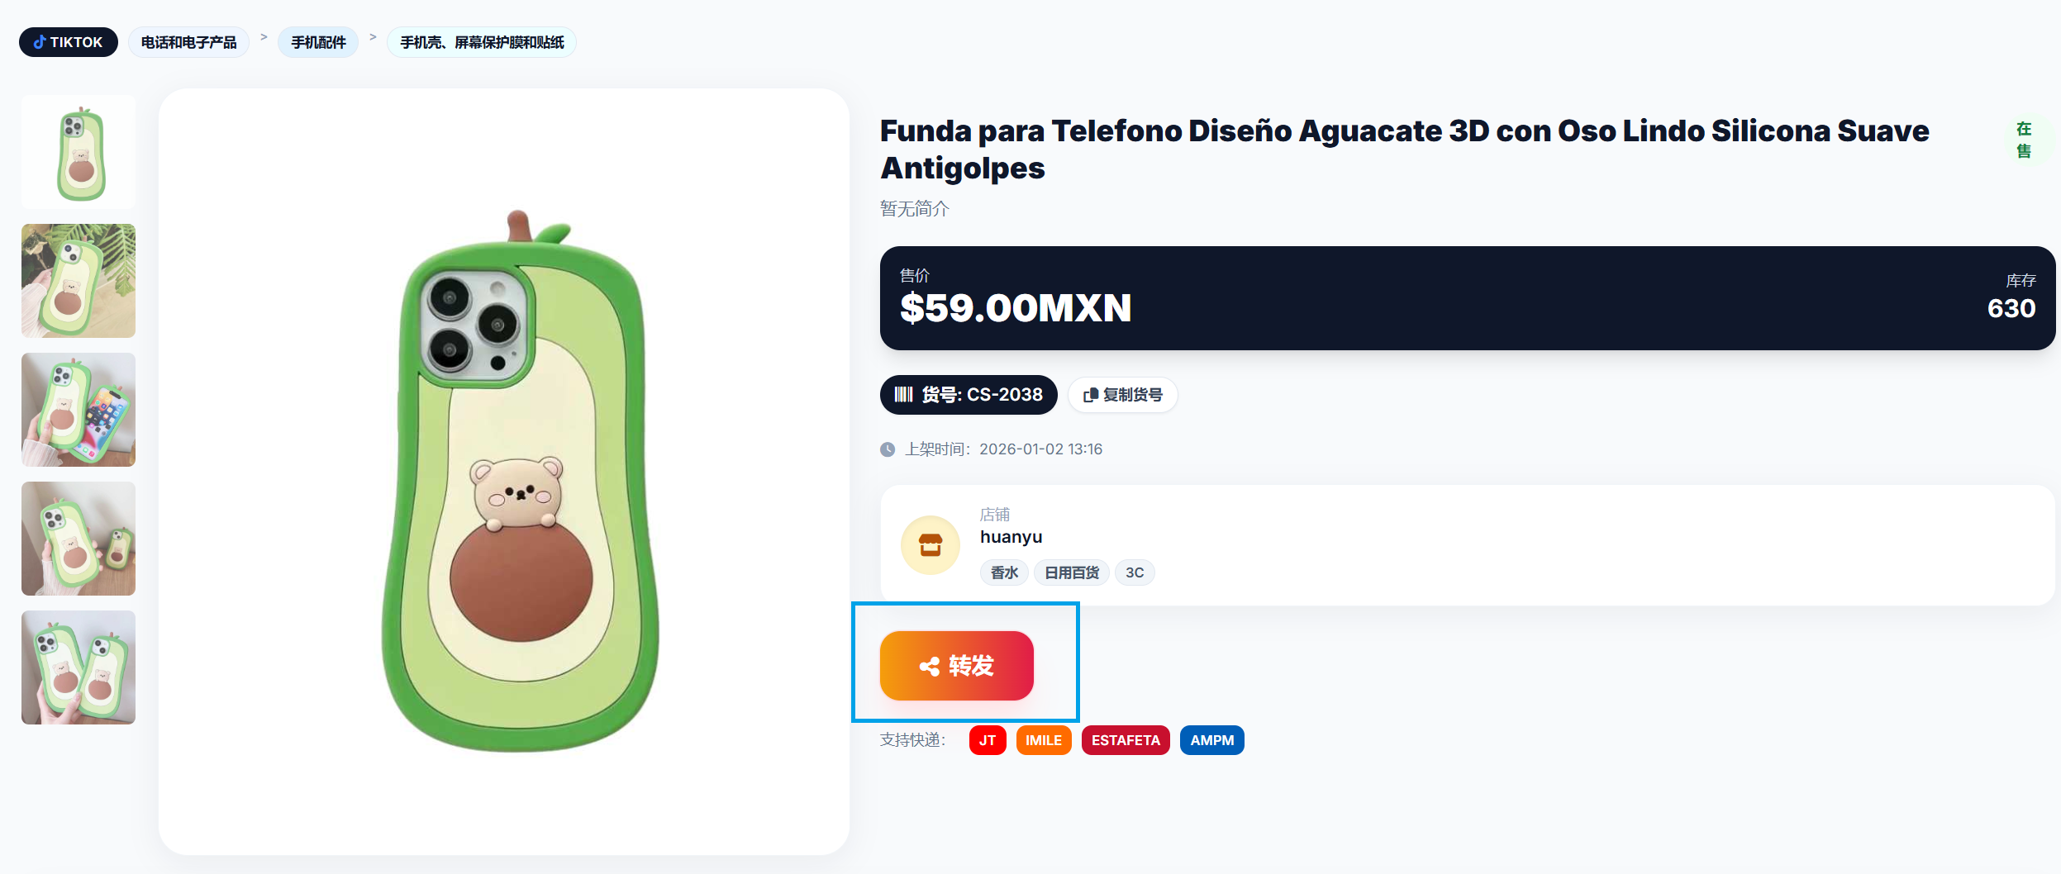
Task: Click the 转发 share button
Action: pos(957,666)
